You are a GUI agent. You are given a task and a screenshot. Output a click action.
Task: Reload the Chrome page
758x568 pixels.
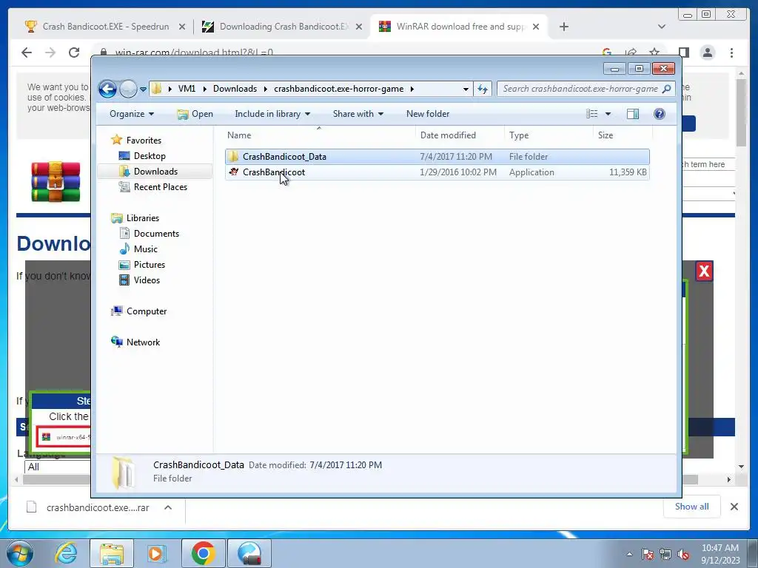coord(74,53)
